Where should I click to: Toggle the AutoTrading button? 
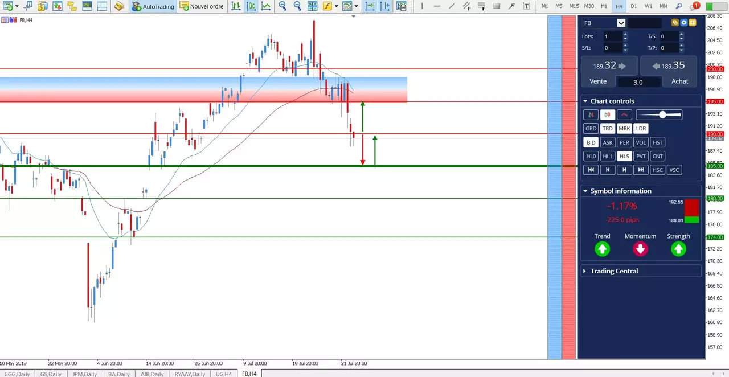(153, 6)
